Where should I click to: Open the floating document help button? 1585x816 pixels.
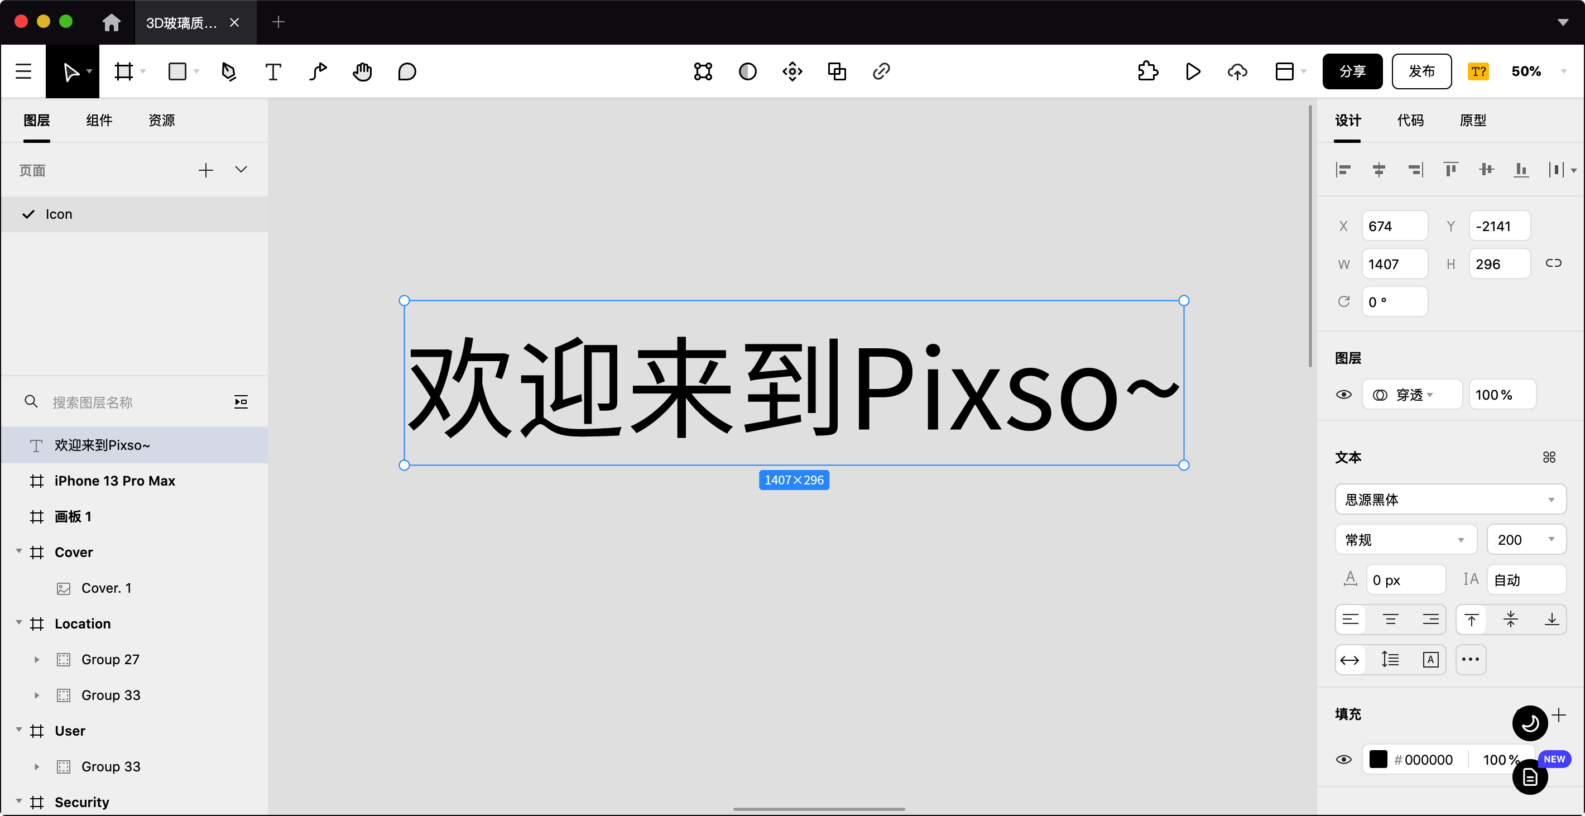pos(1530,777)
